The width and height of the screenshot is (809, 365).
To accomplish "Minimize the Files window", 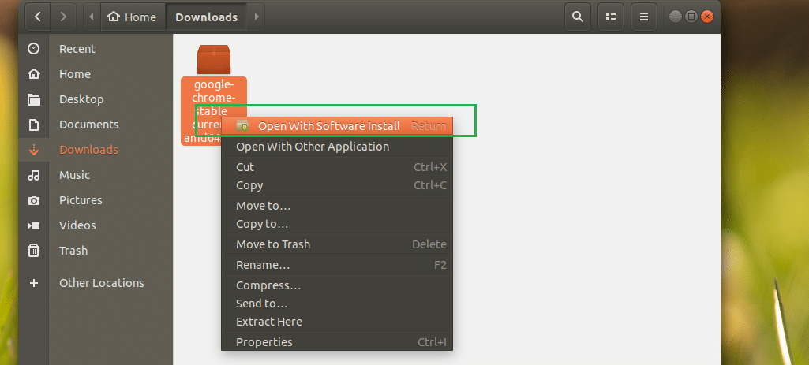I will (x=676, y=17).
